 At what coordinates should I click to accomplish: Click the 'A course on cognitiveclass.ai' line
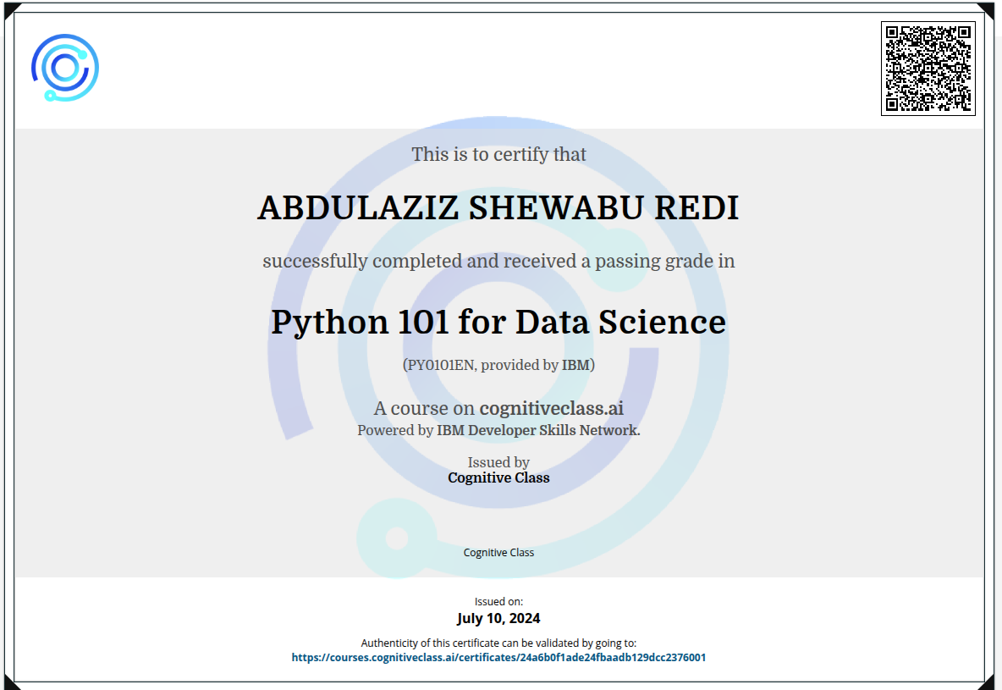pyautogui.click(x=498, y=408)
